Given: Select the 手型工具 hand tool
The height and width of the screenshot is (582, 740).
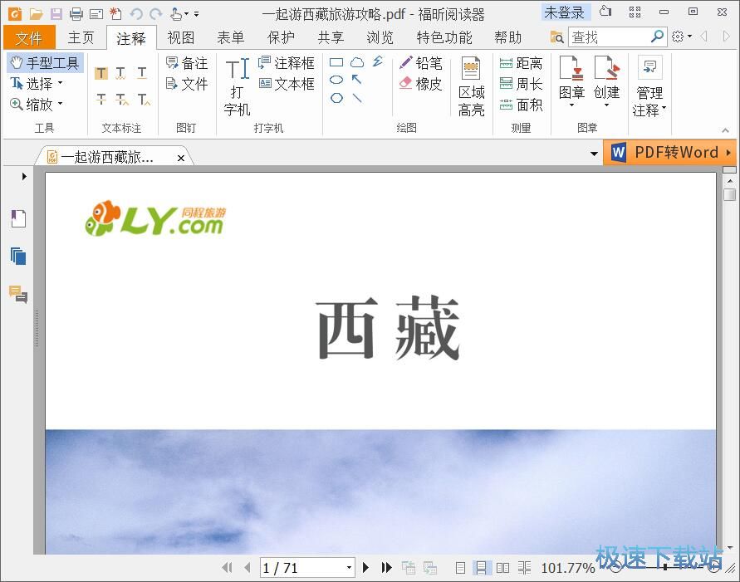Looking at the screenshot, I should [x=44, y=62].
